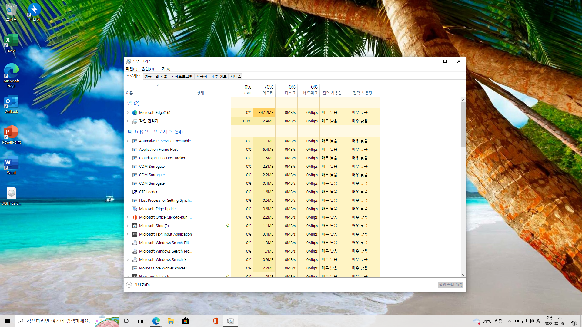Open Microsoft Store from taskbar
The image size is (582, 327).
tap(186, 321)
